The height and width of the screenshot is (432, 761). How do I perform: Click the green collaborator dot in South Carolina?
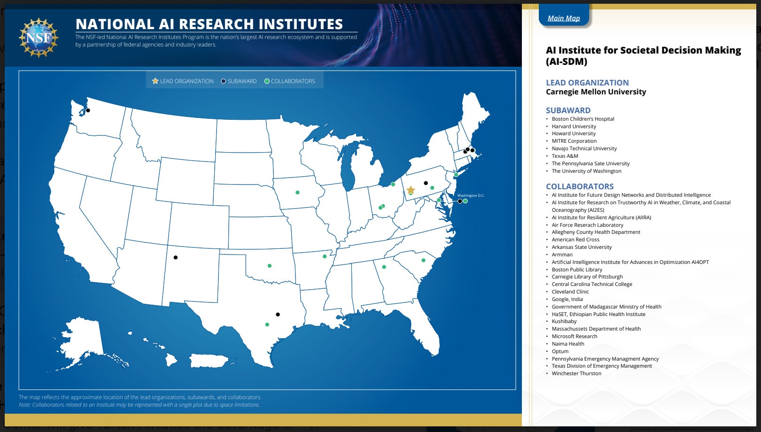point(423,260)
